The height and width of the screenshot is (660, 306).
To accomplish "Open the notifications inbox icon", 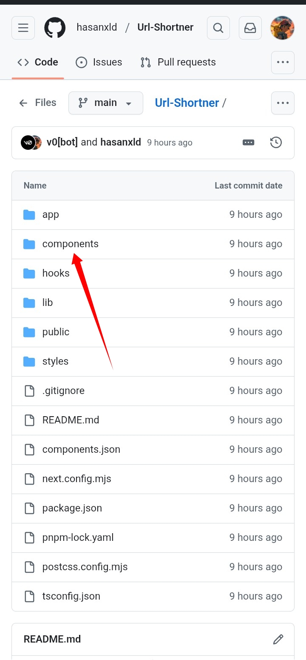I will 250,28.
